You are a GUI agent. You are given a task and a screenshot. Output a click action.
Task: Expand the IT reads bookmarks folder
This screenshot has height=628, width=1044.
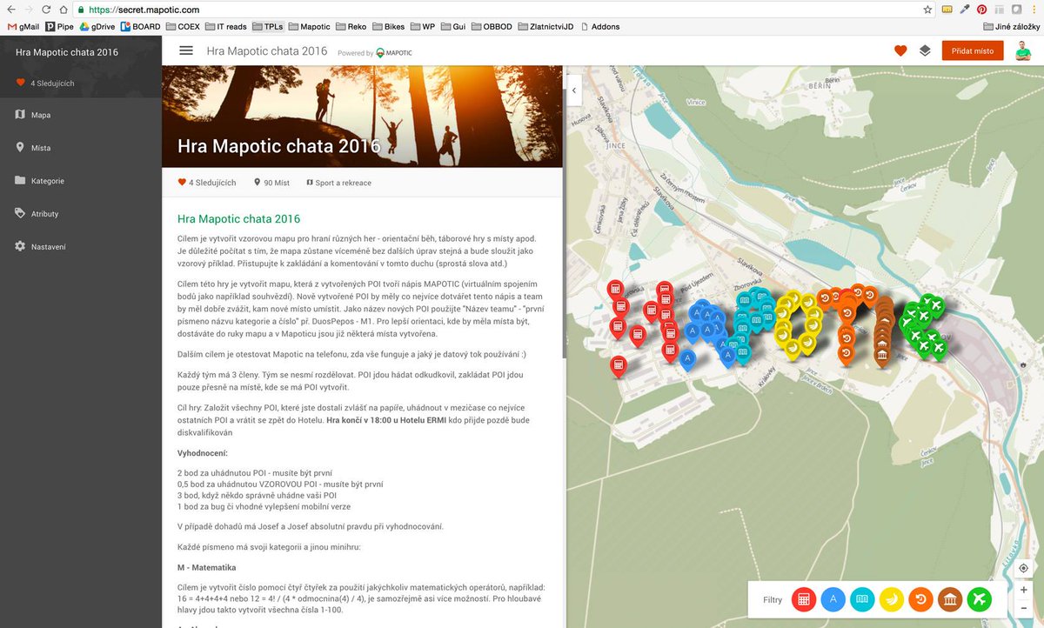pos(225,26)
